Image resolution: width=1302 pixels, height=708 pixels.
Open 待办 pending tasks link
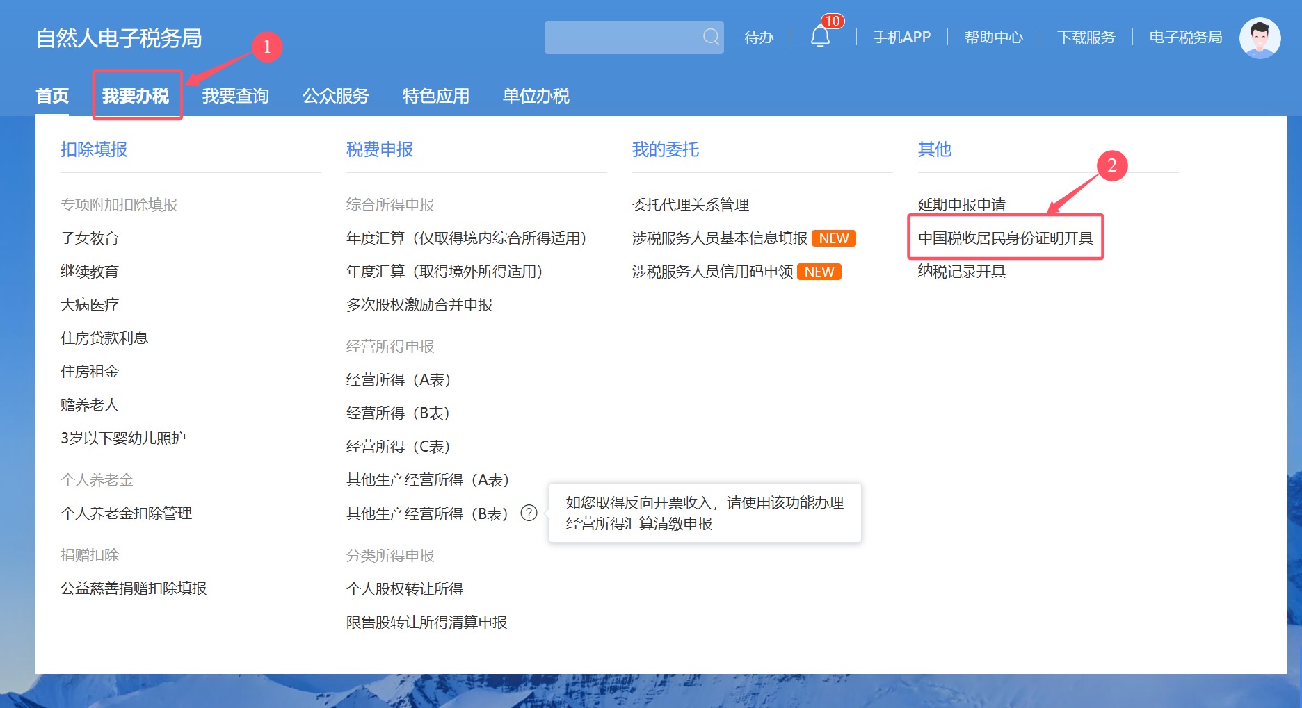759,38
